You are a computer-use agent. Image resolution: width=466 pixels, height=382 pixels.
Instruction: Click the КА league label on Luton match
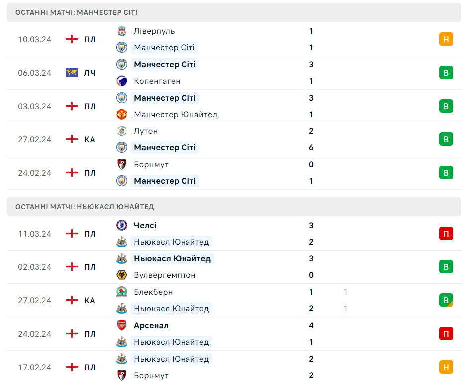tap(90, 139)
